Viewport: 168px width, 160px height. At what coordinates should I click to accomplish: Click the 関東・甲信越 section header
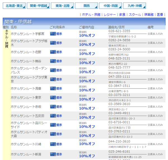pos(84,22)
